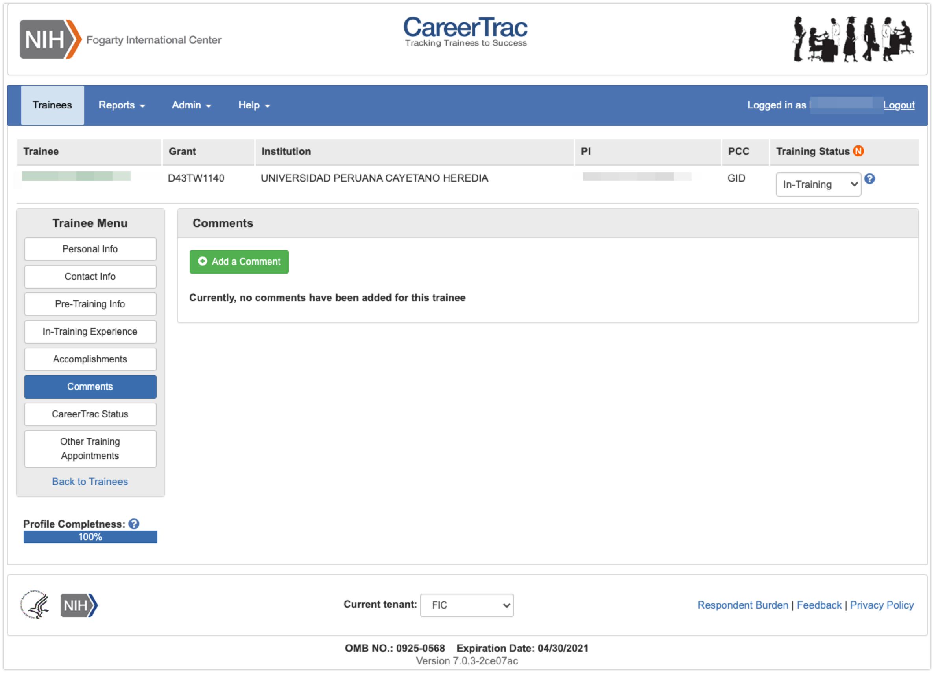Go to the CareerTrac Status section
Image resolution: width=934 pixels, height=673 pixels.
pyautogui.click(x=90, y=414)
